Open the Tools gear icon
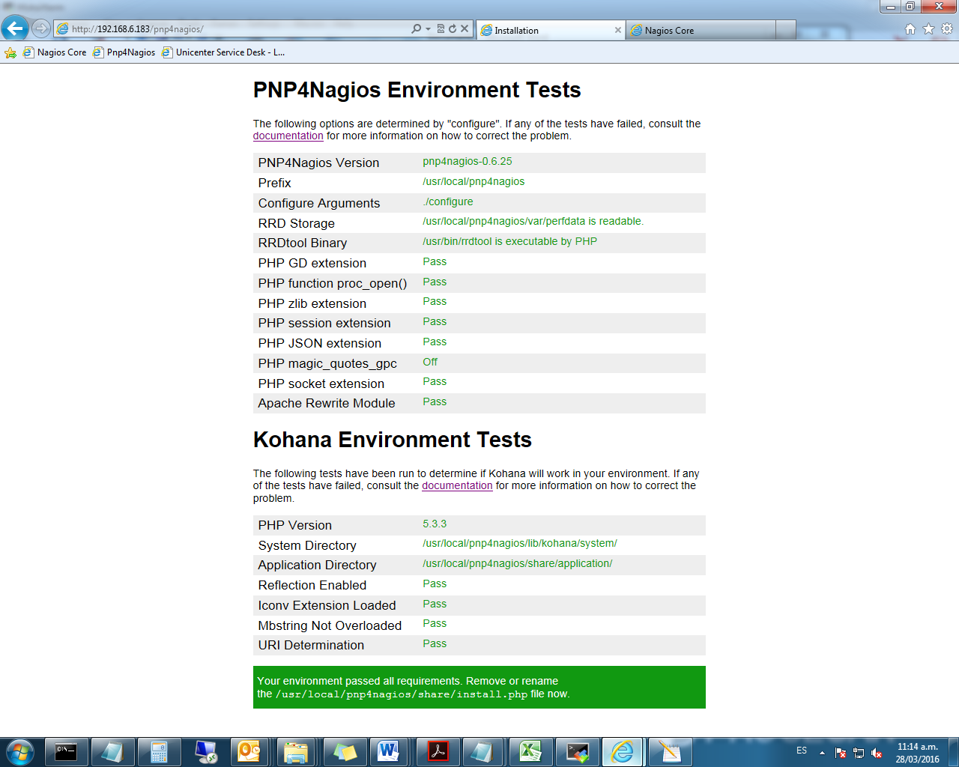 [x=947, y=29]
